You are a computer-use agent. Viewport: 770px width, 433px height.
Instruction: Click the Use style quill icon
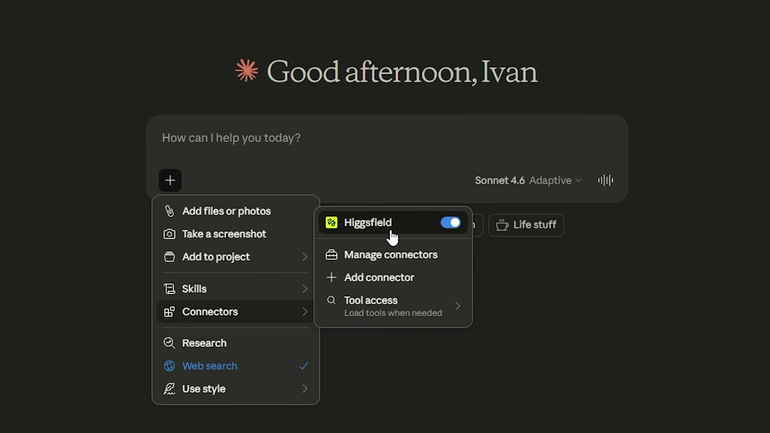click(169, 389)
